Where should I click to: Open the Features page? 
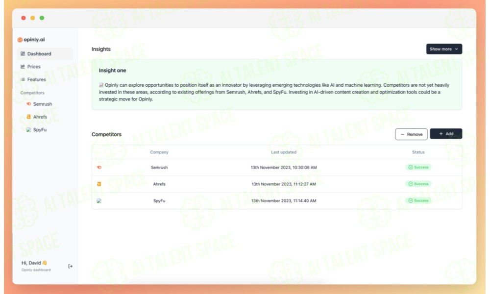click(33, 79)
